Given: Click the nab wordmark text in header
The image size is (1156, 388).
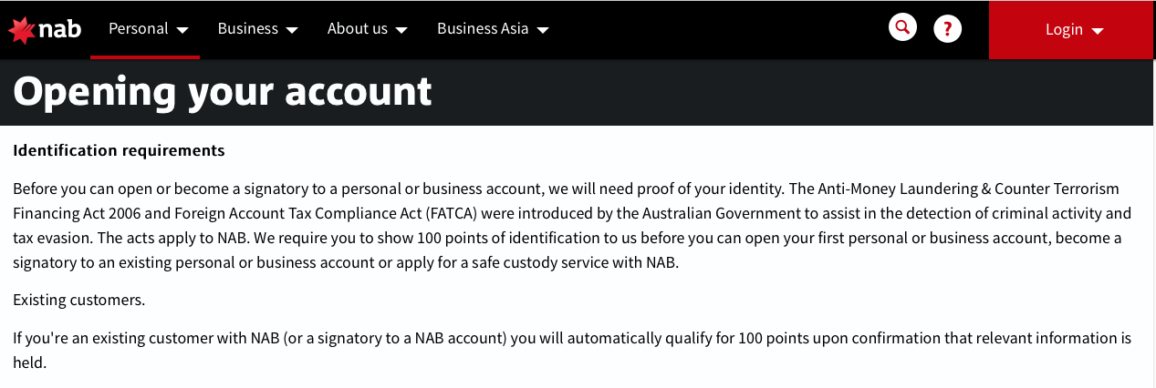Looking at the screenshot, I should (60, 29).
